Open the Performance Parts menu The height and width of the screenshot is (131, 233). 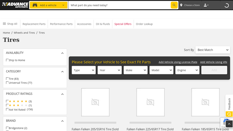61,24
